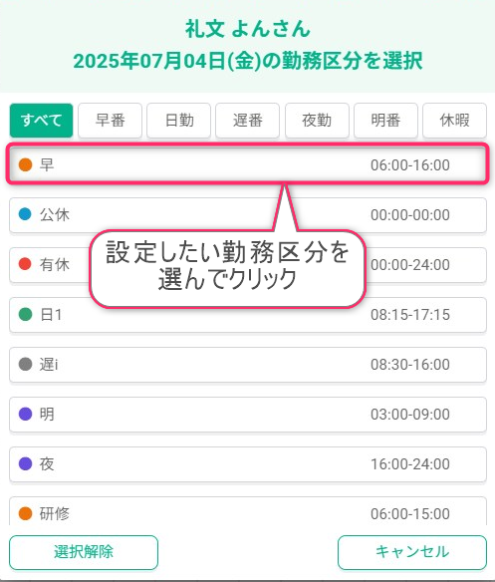This screenshot has height=582, width=495.
Task: Click the キャンセル button
Action: click(412, 552)
